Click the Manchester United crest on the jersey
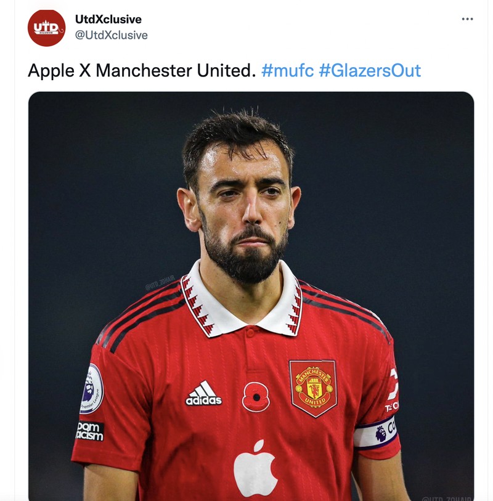 click(313, 388)
